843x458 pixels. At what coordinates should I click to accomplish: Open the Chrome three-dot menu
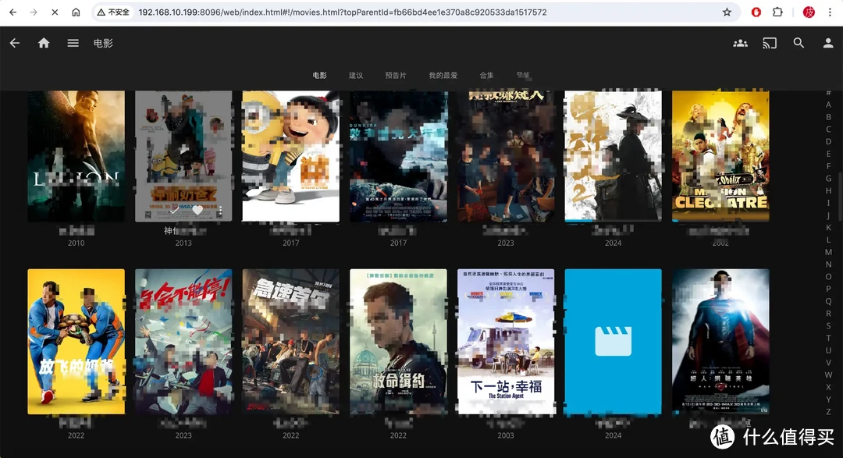pos(830,12)
